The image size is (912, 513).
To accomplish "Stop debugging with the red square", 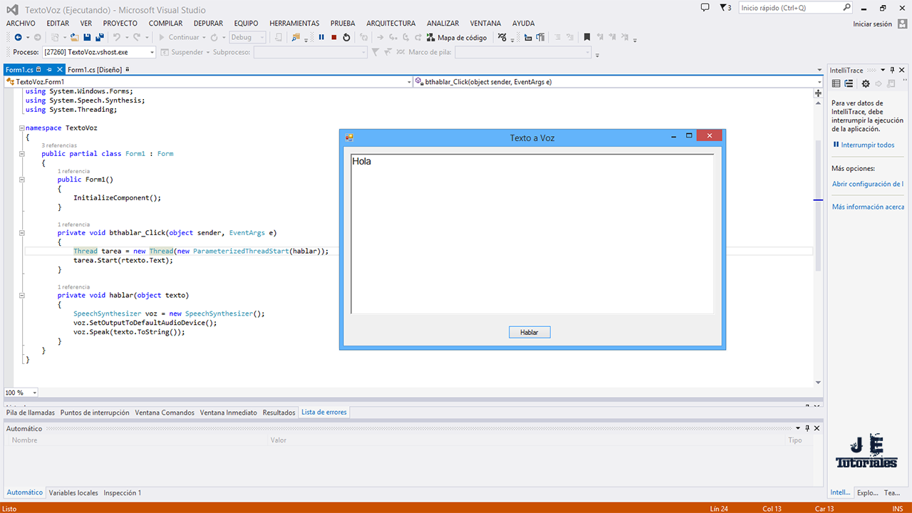I will (x=334, y=37).
